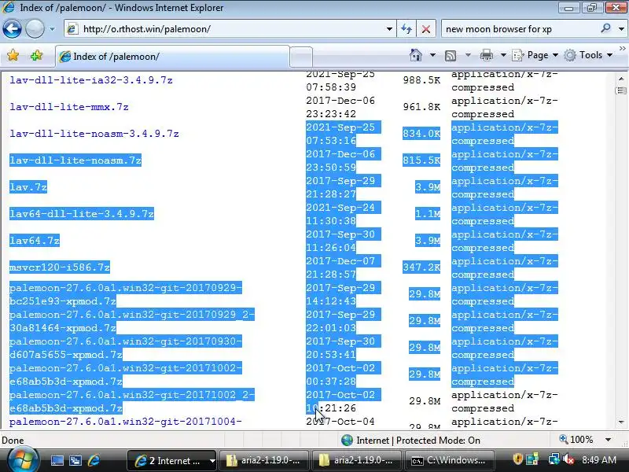Click the 'Internet | Protected Mode: On' status zone
The height and width of the screenshot is (472, 629).
coord(410,441)
